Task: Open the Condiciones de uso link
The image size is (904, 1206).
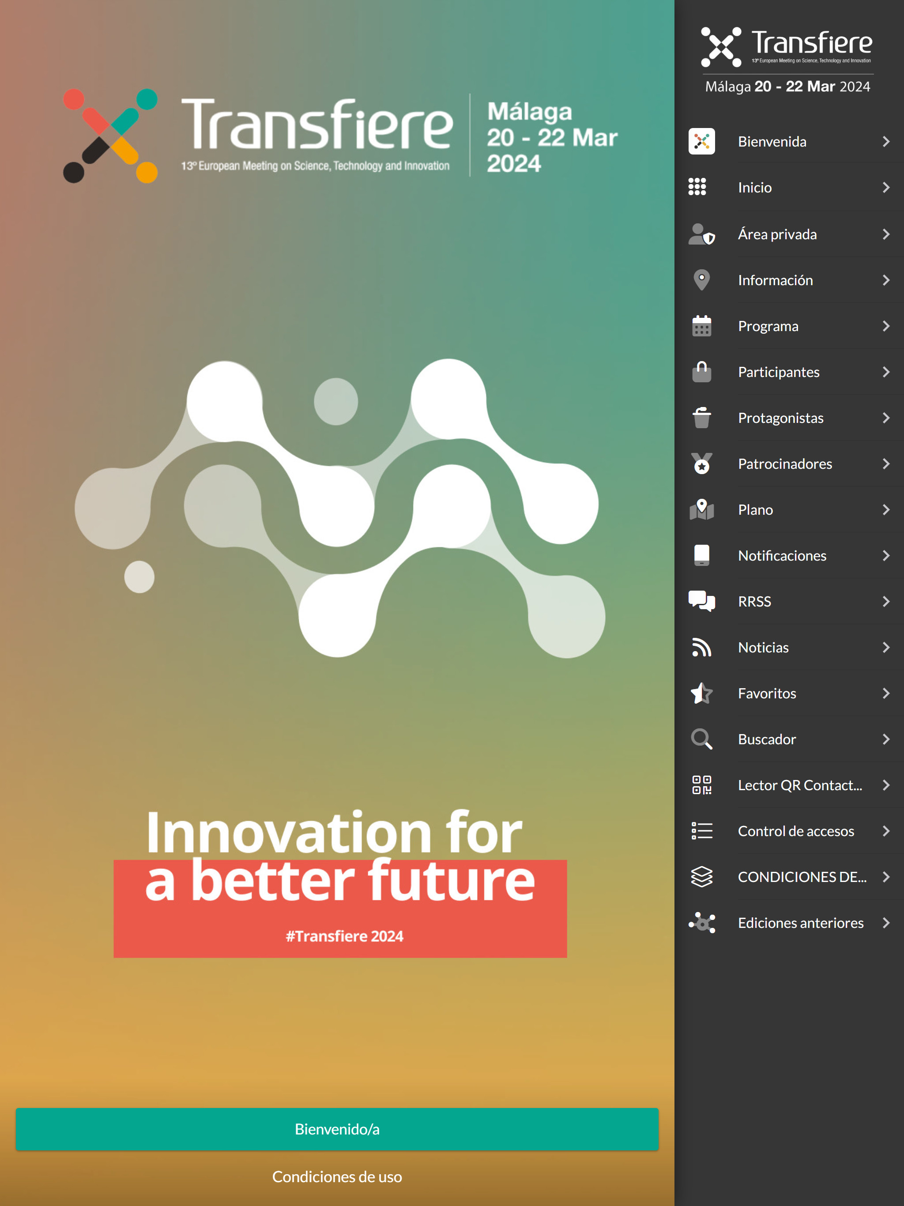Action: point(337,1176)
